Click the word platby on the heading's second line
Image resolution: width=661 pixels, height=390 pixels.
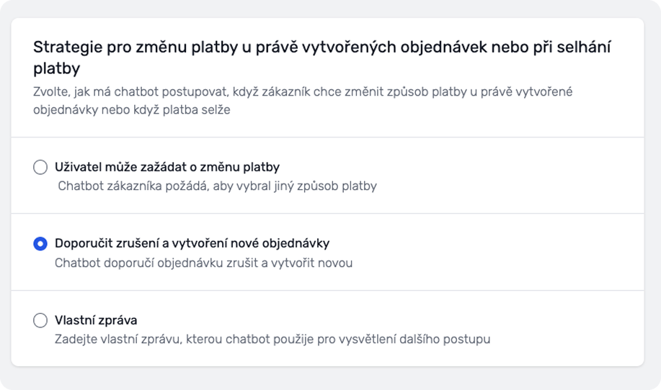(x=56, y=69)
